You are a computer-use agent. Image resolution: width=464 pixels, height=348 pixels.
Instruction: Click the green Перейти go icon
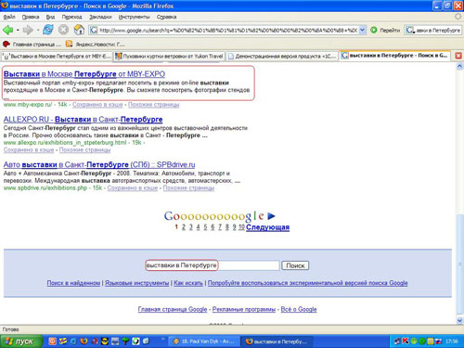(x=374, y=30)
